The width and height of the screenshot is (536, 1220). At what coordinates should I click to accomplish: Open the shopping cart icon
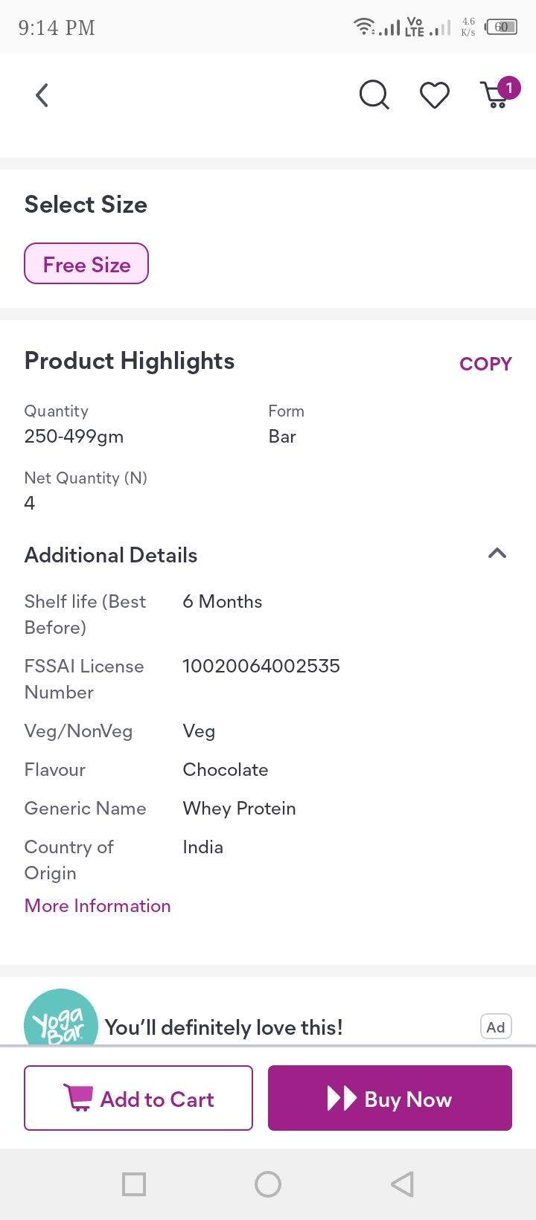(494, 97)
